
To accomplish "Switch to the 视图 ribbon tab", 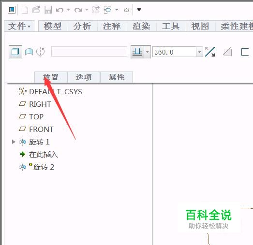I will pos(200,26).
